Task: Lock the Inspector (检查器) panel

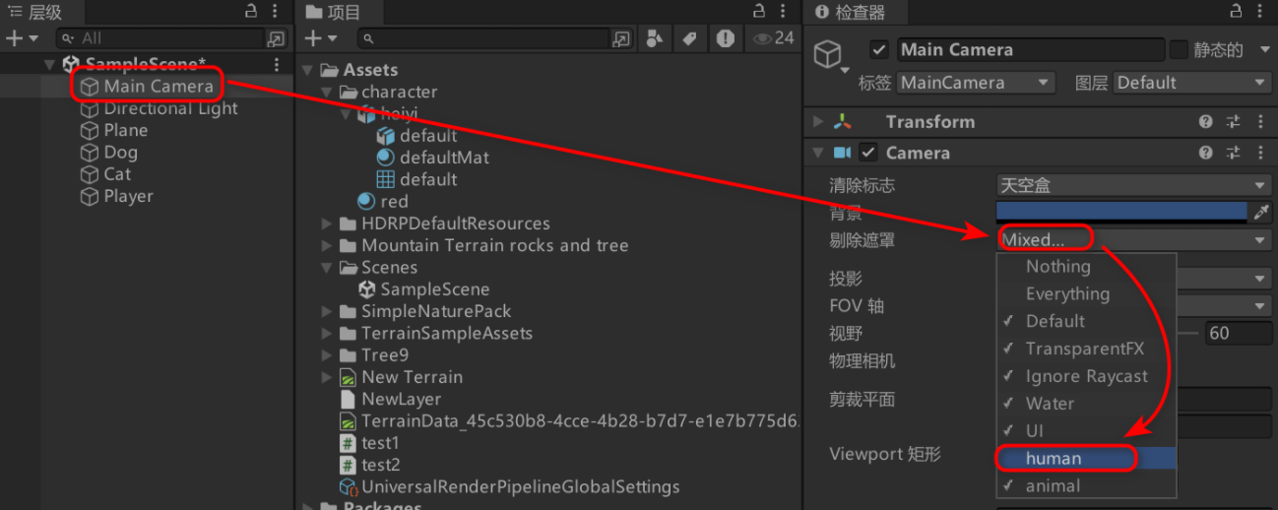Action: click(1236, 11)
